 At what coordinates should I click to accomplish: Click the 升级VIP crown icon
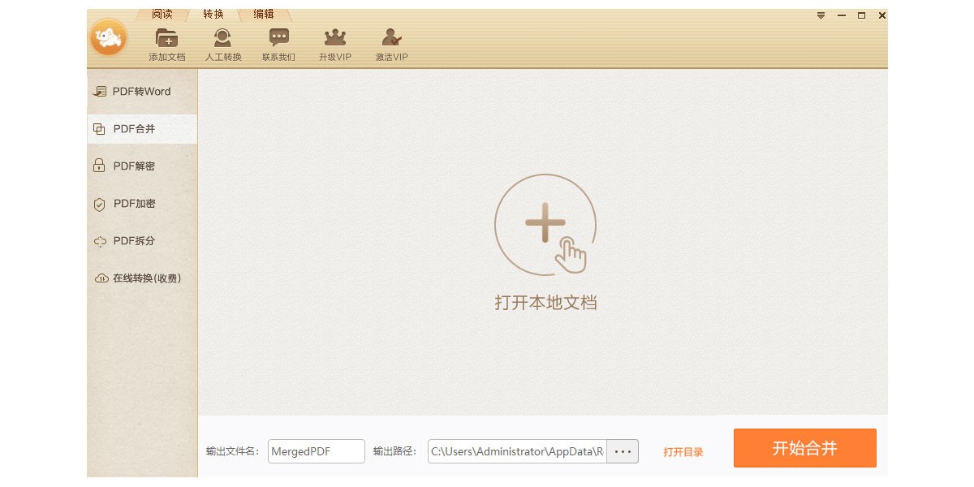point(334,39)
